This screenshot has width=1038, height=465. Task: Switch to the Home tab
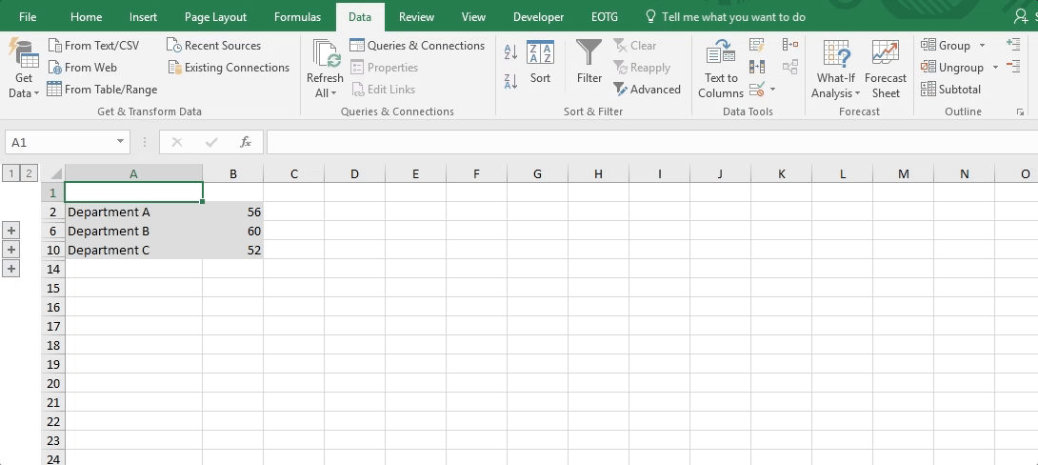86,17
